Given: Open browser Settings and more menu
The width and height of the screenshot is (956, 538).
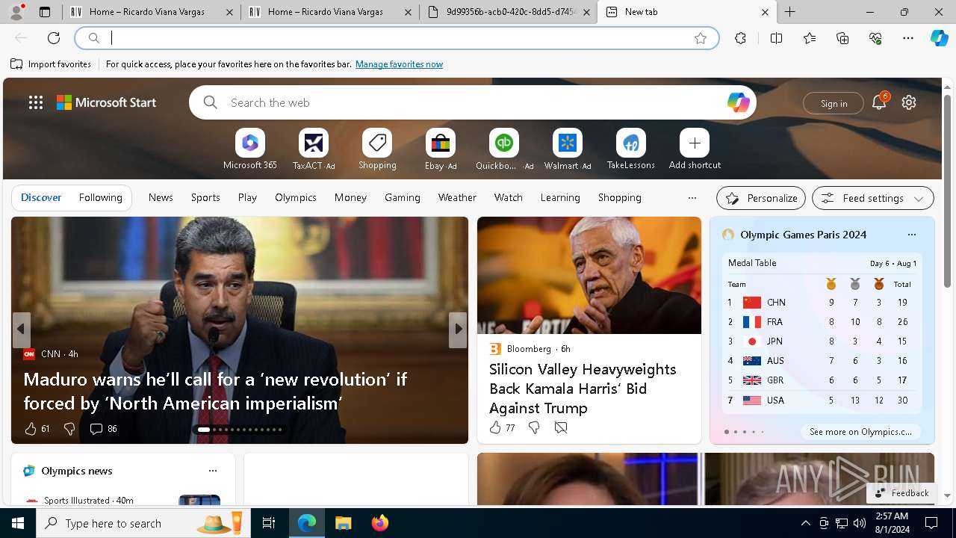Looking at the screenshot, I should (x=908, y=38).
